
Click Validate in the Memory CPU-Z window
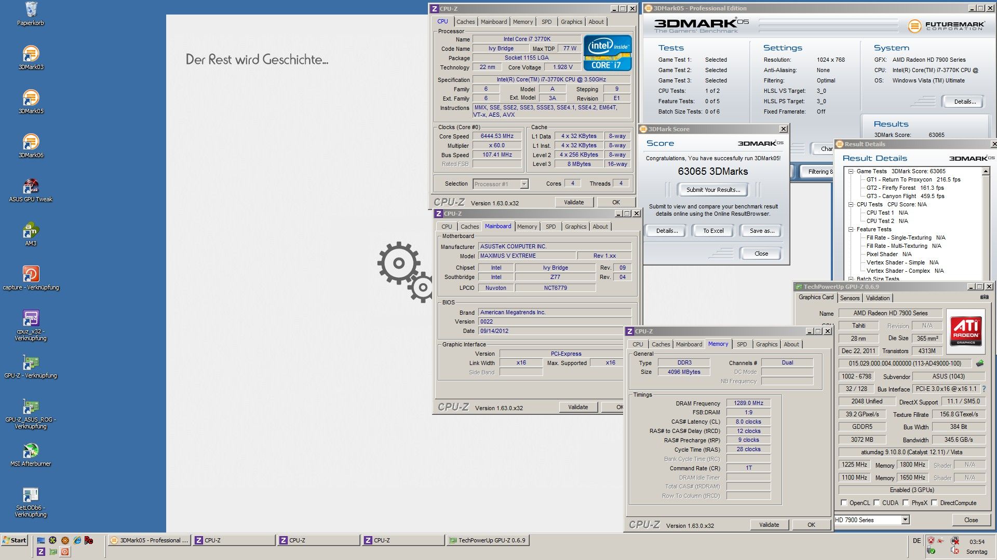(x=769, y=525)
